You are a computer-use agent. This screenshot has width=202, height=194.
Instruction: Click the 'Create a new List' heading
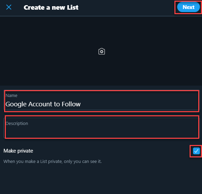pyautogui.click(x=51, y=8)
